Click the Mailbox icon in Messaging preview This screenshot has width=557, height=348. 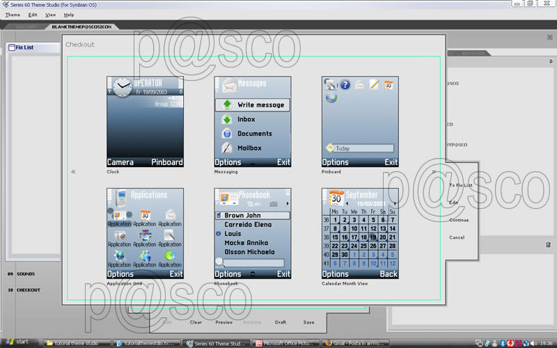[227, 148]
